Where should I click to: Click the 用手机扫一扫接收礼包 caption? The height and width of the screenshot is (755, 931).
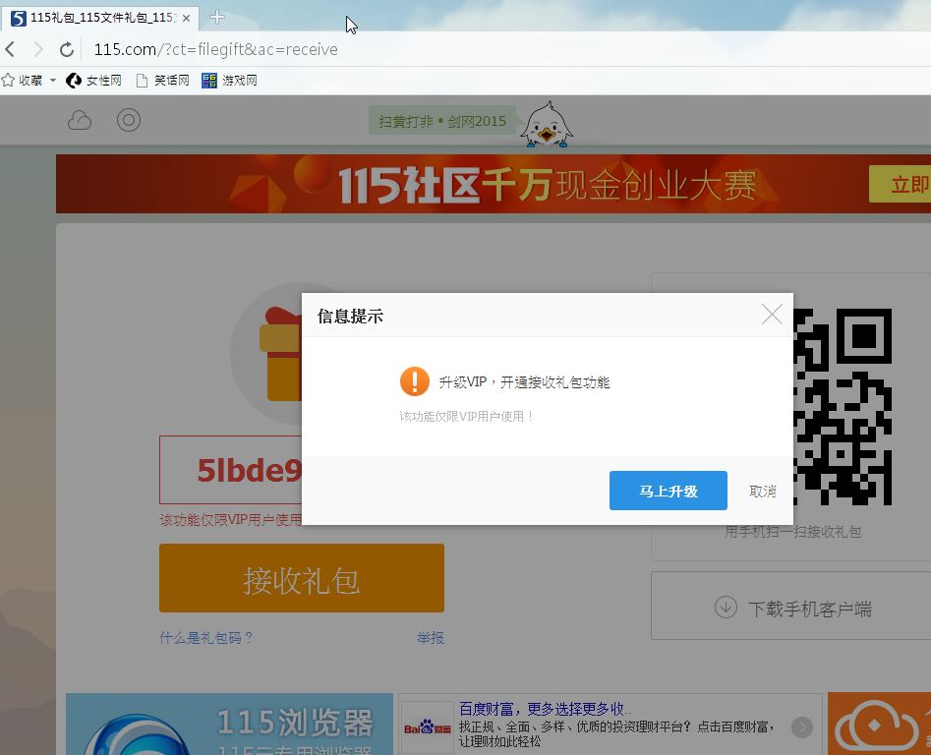(792, 531)
